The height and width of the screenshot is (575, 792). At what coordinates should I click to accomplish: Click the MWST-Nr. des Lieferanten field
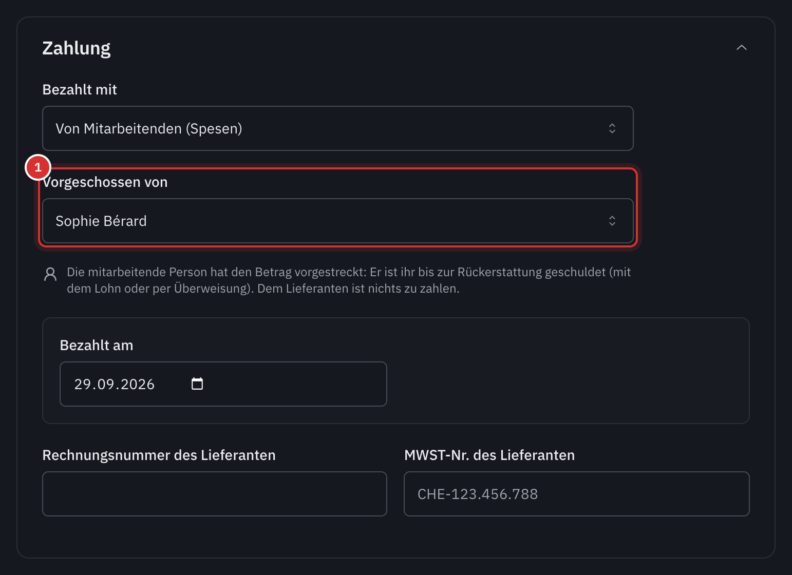point(577,494)
